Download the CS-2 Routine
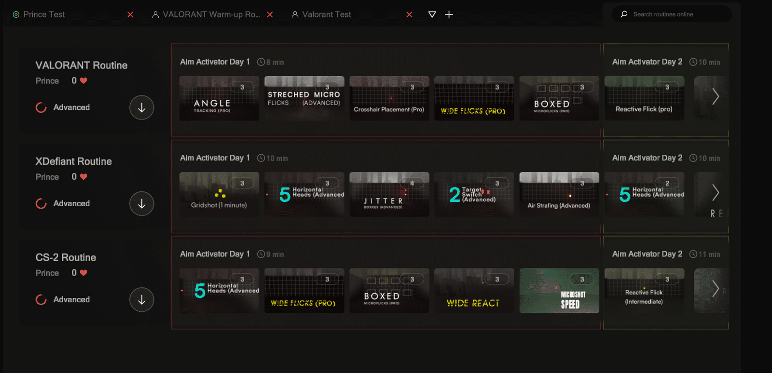The height and width of the screenshot is (373, 772). [141, 300]
